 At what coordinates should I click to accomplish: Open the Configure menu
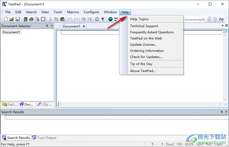pyautogui.click(x=91, y=12)
